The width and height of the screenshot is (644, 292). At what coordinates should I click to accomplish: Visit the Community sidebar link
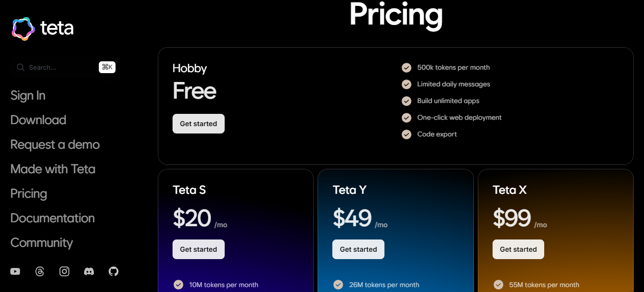tap(42, 242)
